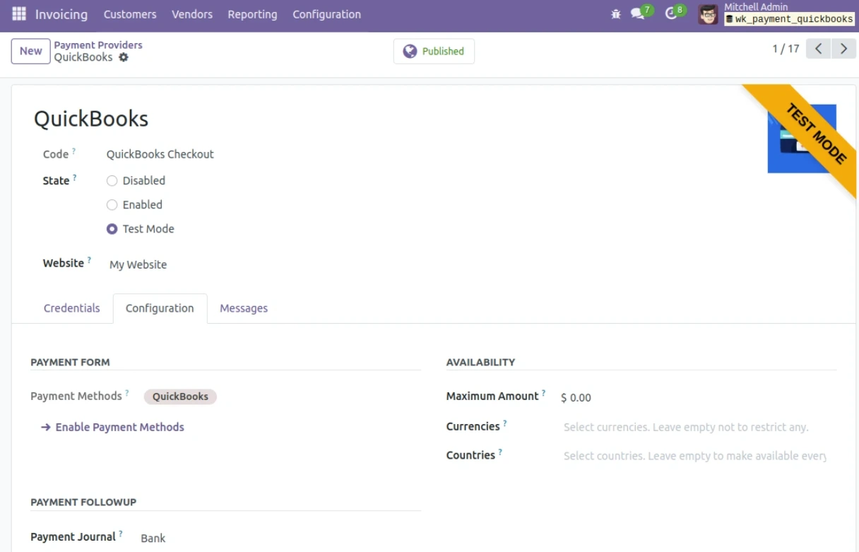The image size is (859, 552).
Task: Select the Test Mode radio button
Action: point(112,228)
